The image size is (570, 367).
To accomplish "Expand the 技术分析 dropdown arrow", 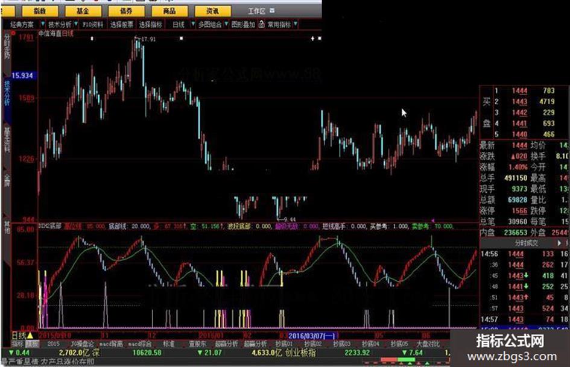I will (x=76, y=24).
